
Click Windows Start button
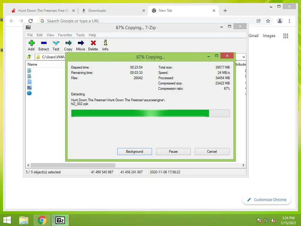(x=7, y=220)
